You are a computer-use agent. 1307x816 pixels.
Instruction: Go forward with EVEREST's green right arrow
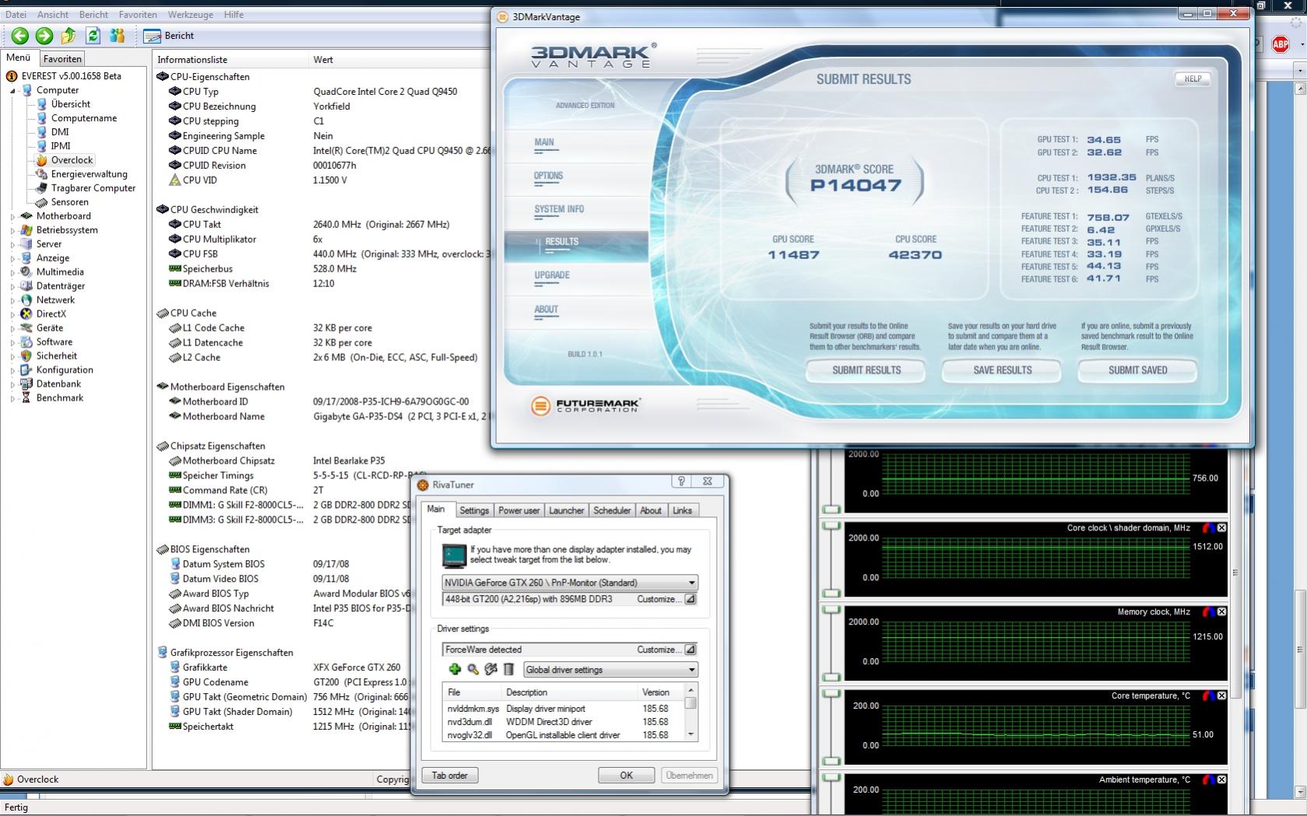click(44, 36)
